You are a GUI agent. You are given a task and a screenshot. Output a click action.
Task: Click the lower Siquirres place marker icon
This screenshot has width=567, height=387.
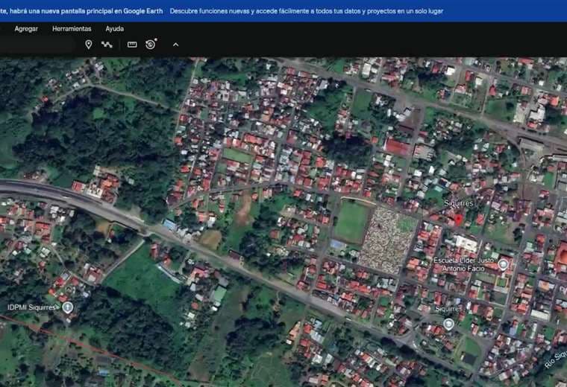[x=448, y=324]
